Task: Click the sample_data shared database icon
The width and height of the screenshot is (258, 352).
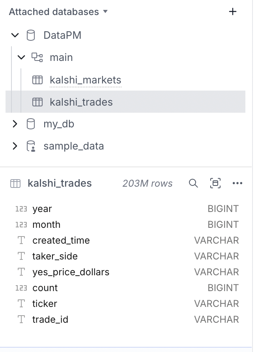Action: (x=30, y=146)
